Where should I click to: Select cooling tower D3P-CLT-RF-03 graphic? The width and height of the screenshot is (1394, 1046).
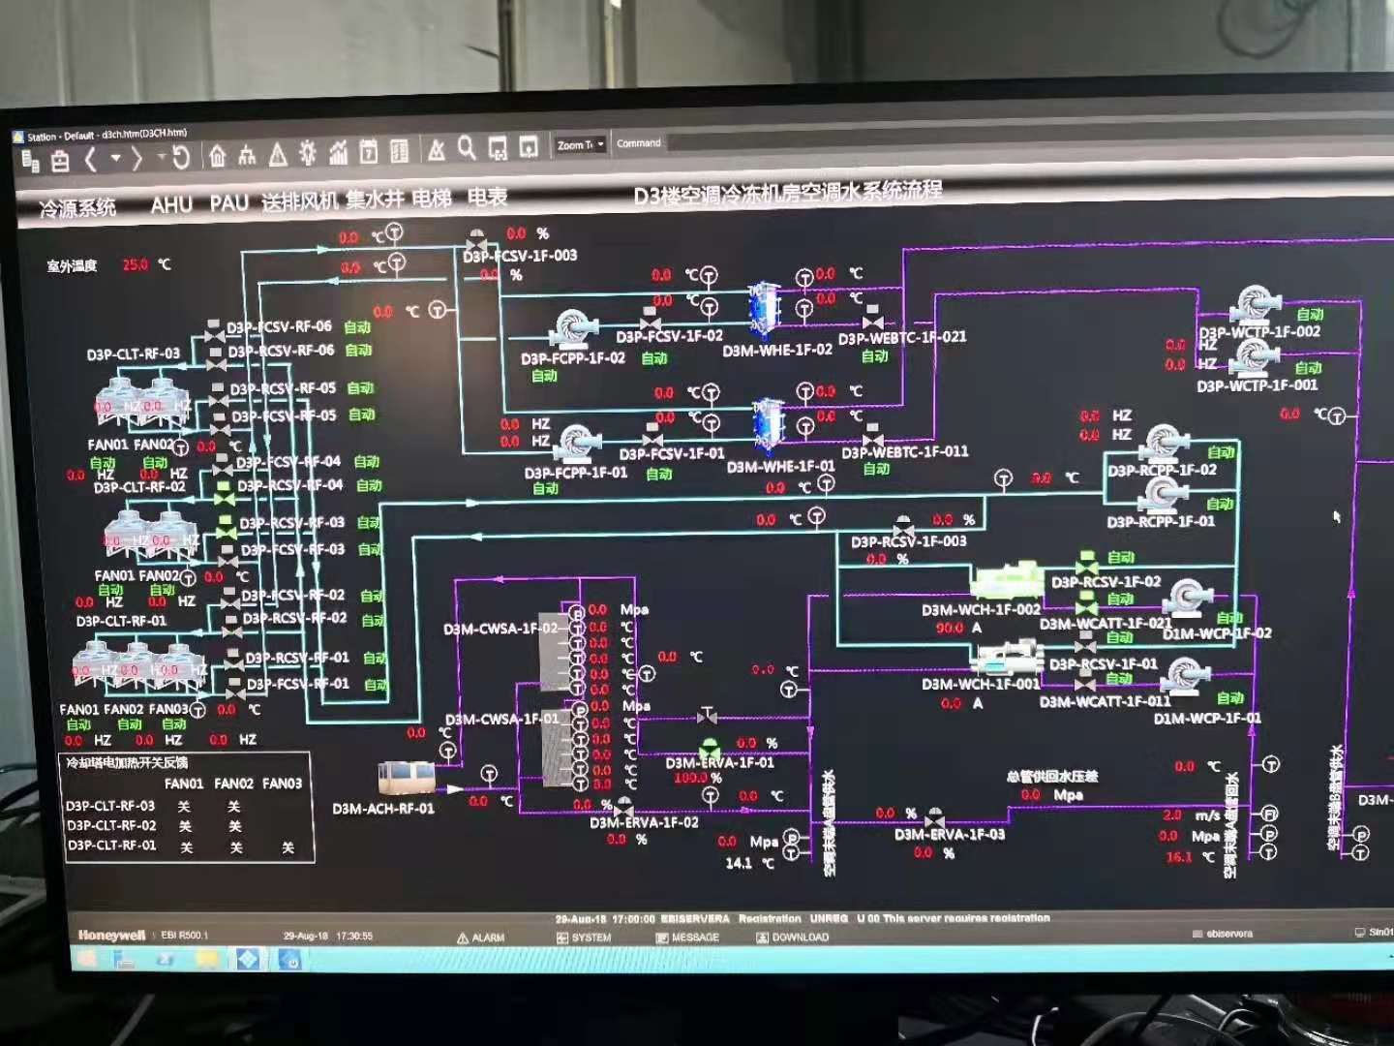(145, 403)
